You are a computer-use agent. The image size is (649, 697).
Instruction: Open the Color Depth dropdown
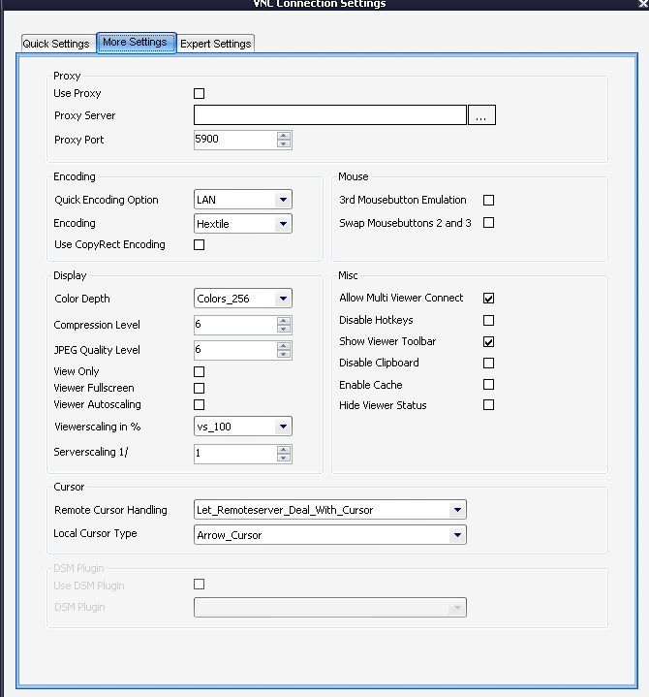(243, 299)
